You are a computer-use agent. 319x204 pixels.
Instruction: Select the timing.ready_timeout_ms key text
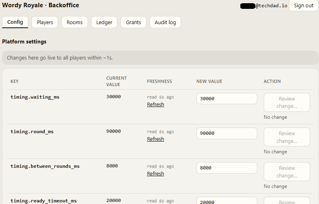pos(44,201)
